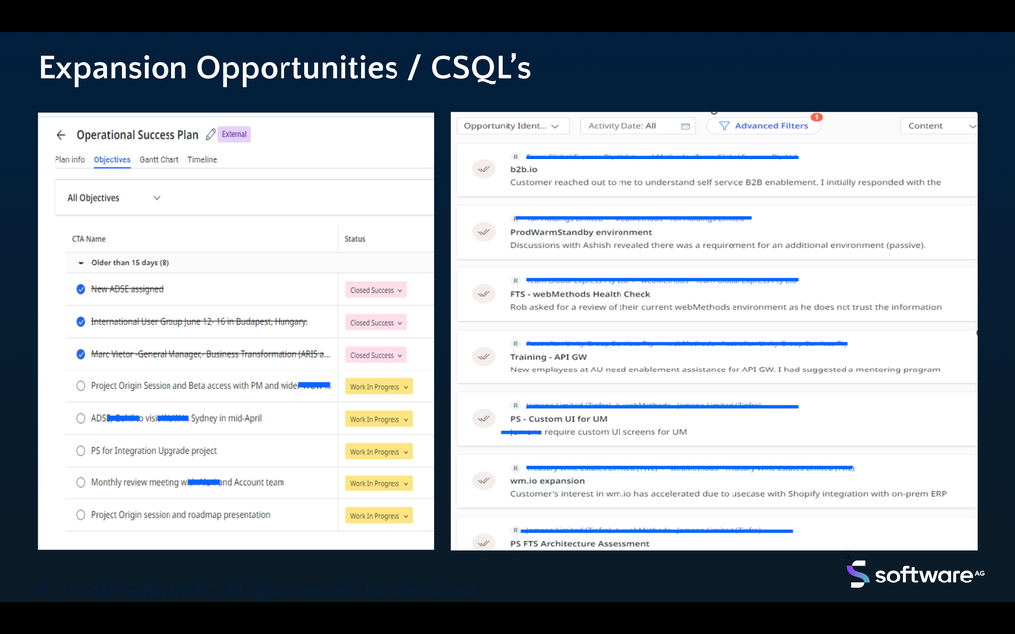Uncheck the New ADSE assigned objective
This screenshot has width=1015, height=634.
[x=81, y=289]
